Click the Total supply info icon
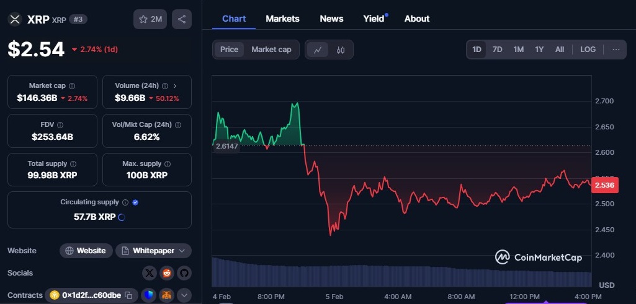 (73, 164)
